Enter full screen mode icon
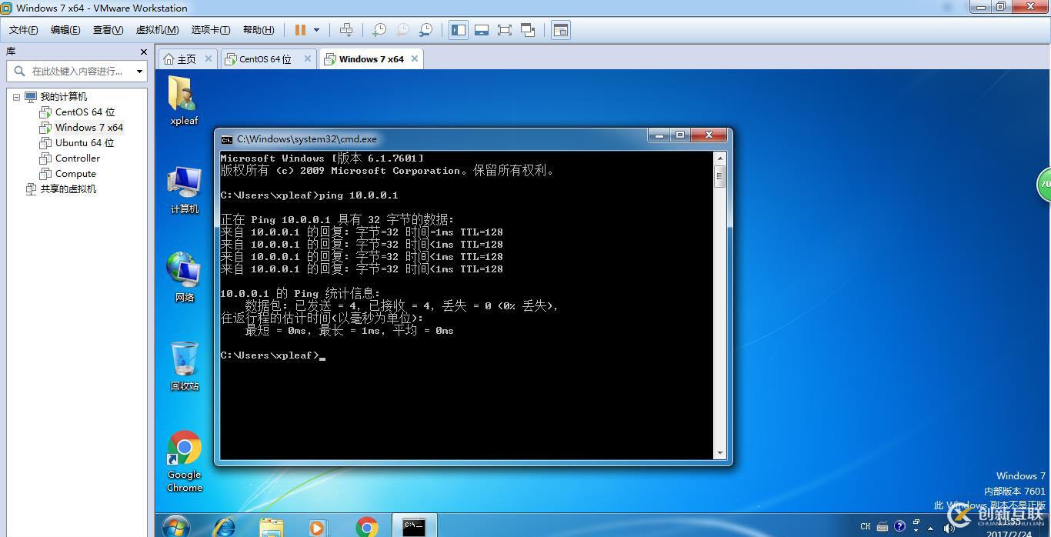 tap(505, 30)
